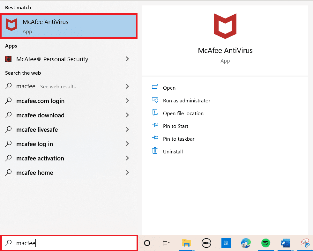Click the Run as administrator shield icon
This screenshot has width=313, height=251.
click(x=155, y=100)
